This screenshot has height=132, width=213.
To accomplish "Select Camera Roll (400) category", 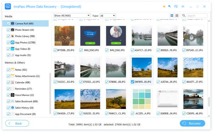I will pyautogui.click(x=26, y=23).
